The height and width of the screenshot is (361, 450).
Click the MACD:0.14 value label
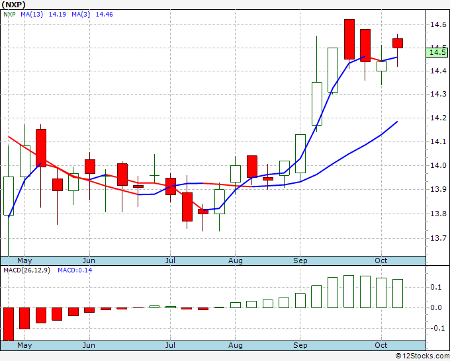pyautogui.click(x=75, y=270)
